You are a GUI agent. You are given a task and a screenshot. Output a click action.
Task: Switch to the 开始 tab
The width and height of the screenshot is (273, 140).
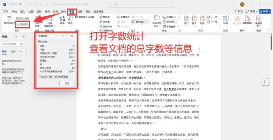point(15,11)
